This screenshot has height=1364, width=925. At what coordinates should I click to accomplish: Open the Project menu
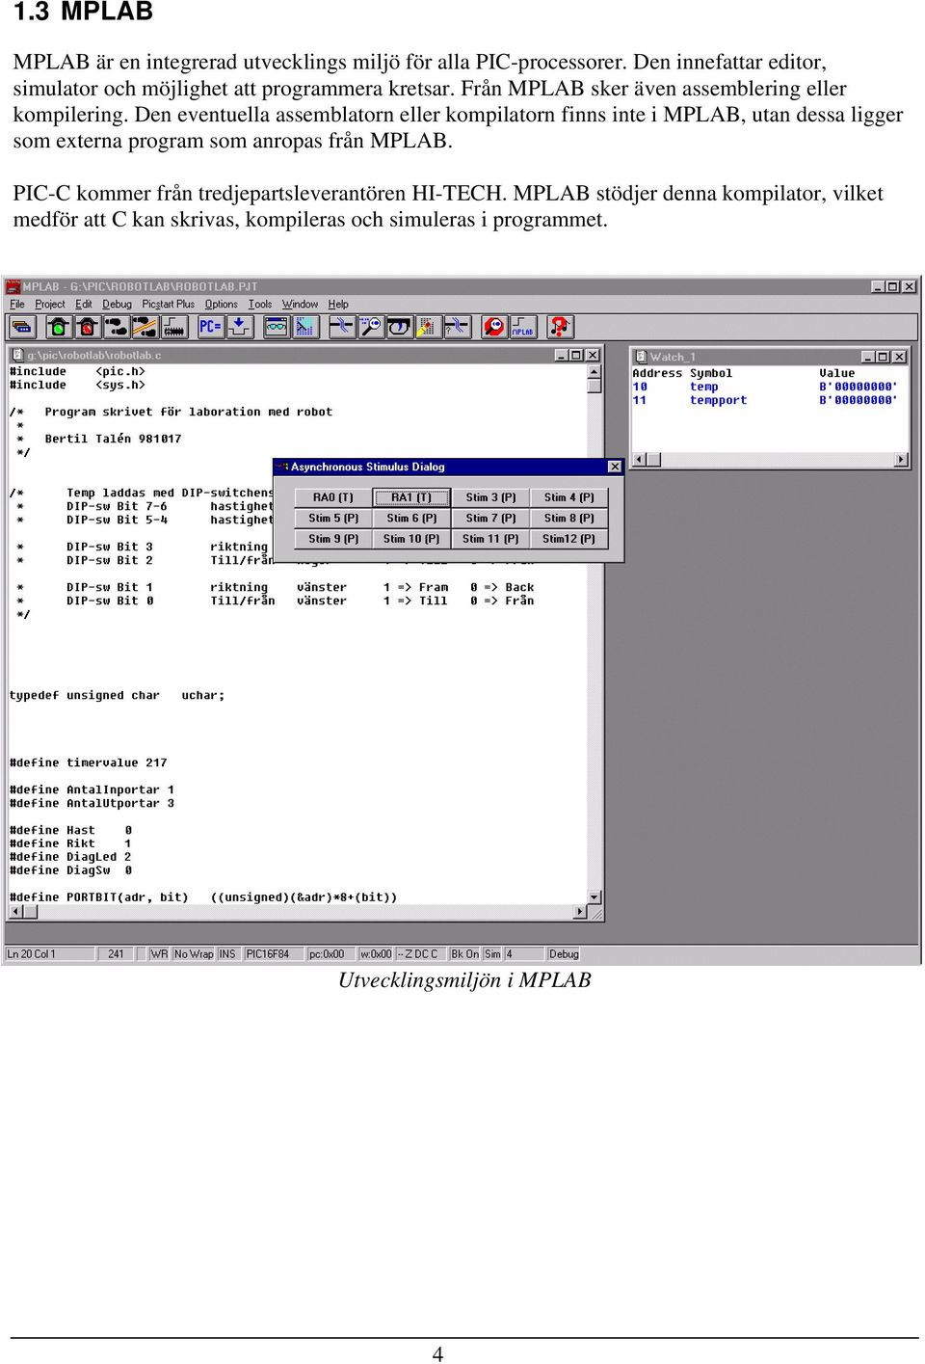pos(50,305)
